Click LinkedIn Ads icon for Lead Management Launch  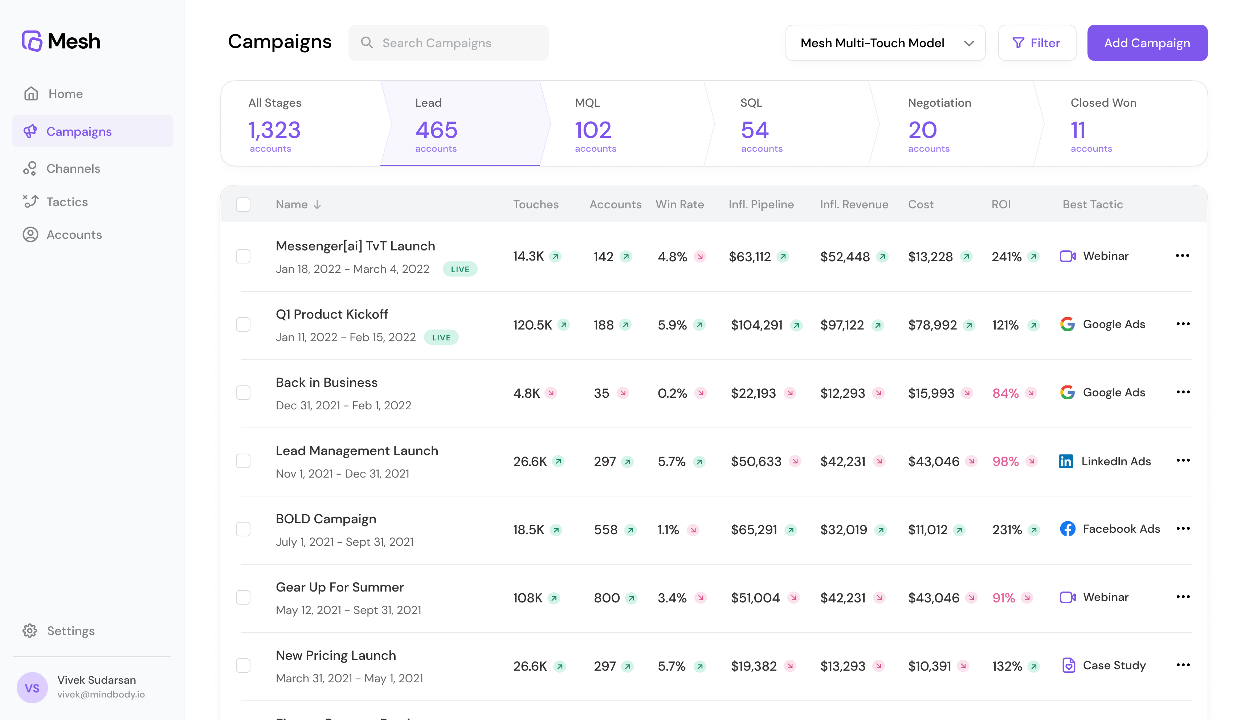coord(1066,461)
